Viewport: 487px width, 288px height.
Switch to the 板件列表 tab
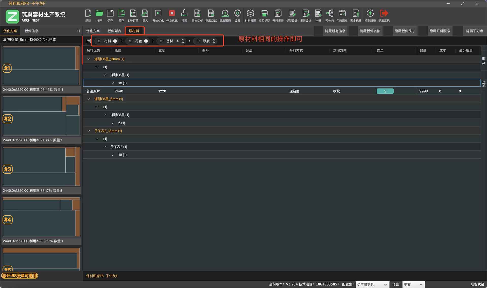tap(114, 31)
